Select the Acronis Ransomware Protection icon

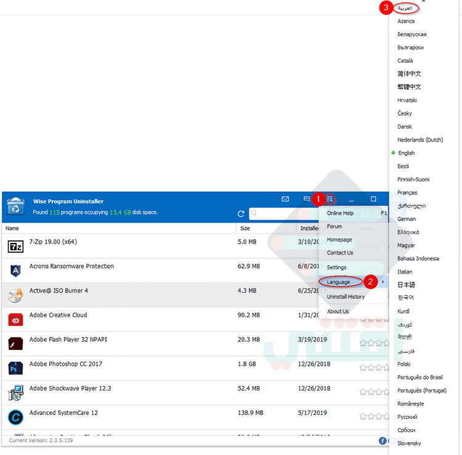coord(15,271)
